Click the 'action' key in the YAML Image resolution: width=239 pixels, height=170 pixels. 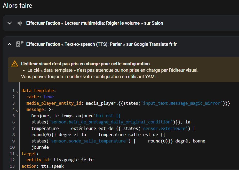[x=29, y=166]
